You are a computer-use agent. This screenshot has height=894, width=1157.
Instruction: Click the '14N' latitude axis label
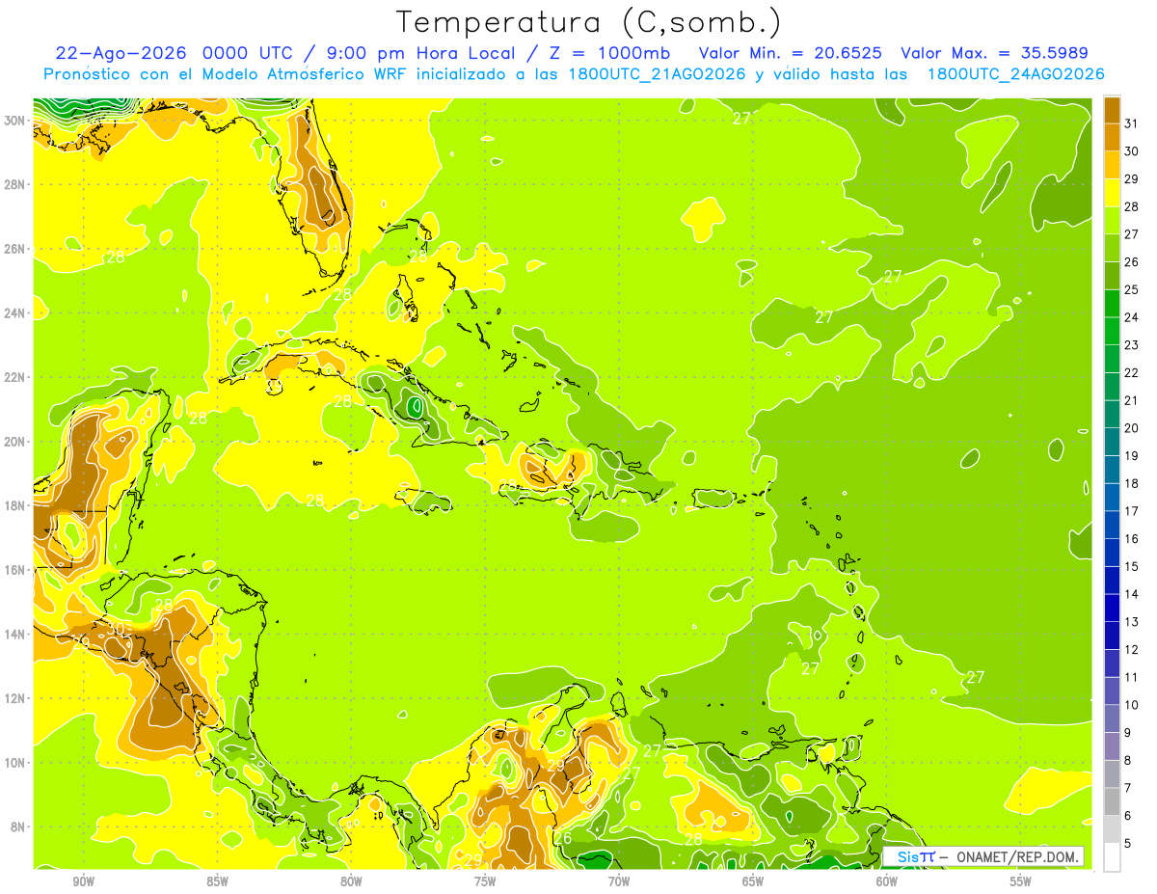(15, 635)
